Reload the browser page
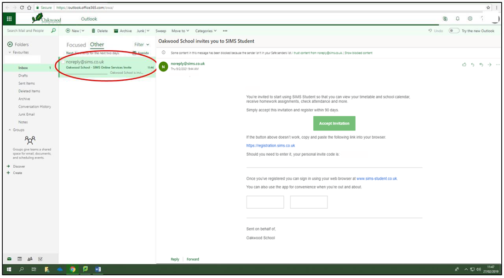 point(22,7)
